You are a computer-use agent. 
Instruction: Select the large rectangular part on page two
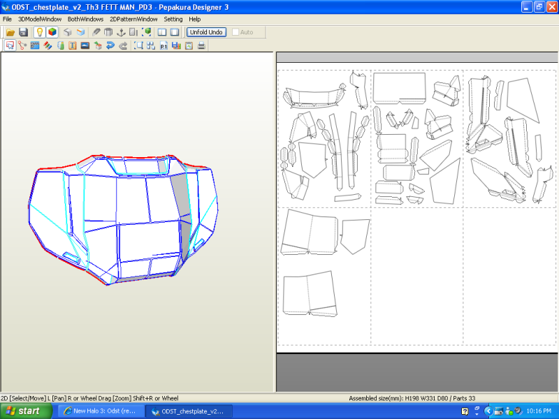[399, 88]
